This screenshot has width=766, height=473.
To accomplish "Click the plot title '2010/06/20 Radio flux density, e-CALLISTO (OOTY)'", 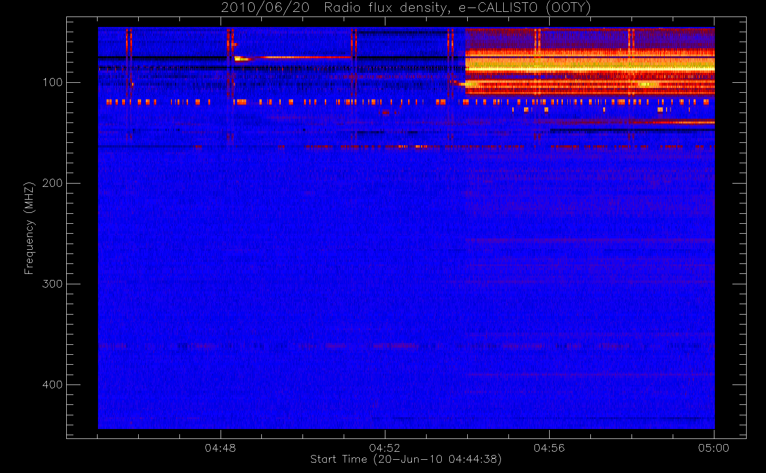I will tap(406, 8).
